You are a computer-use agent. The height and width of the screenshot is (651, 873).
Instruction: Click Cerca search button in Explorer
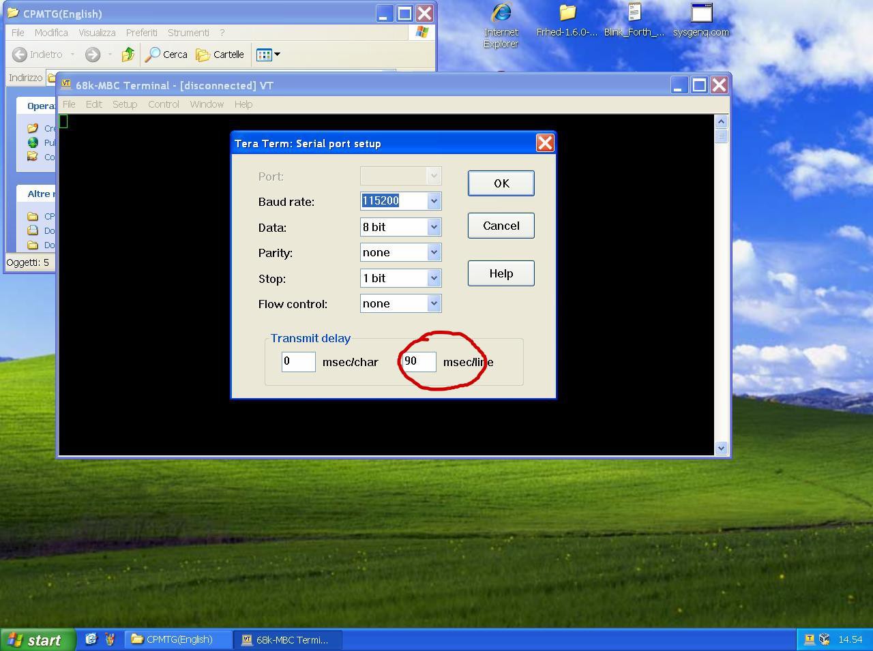pos(166,55)
